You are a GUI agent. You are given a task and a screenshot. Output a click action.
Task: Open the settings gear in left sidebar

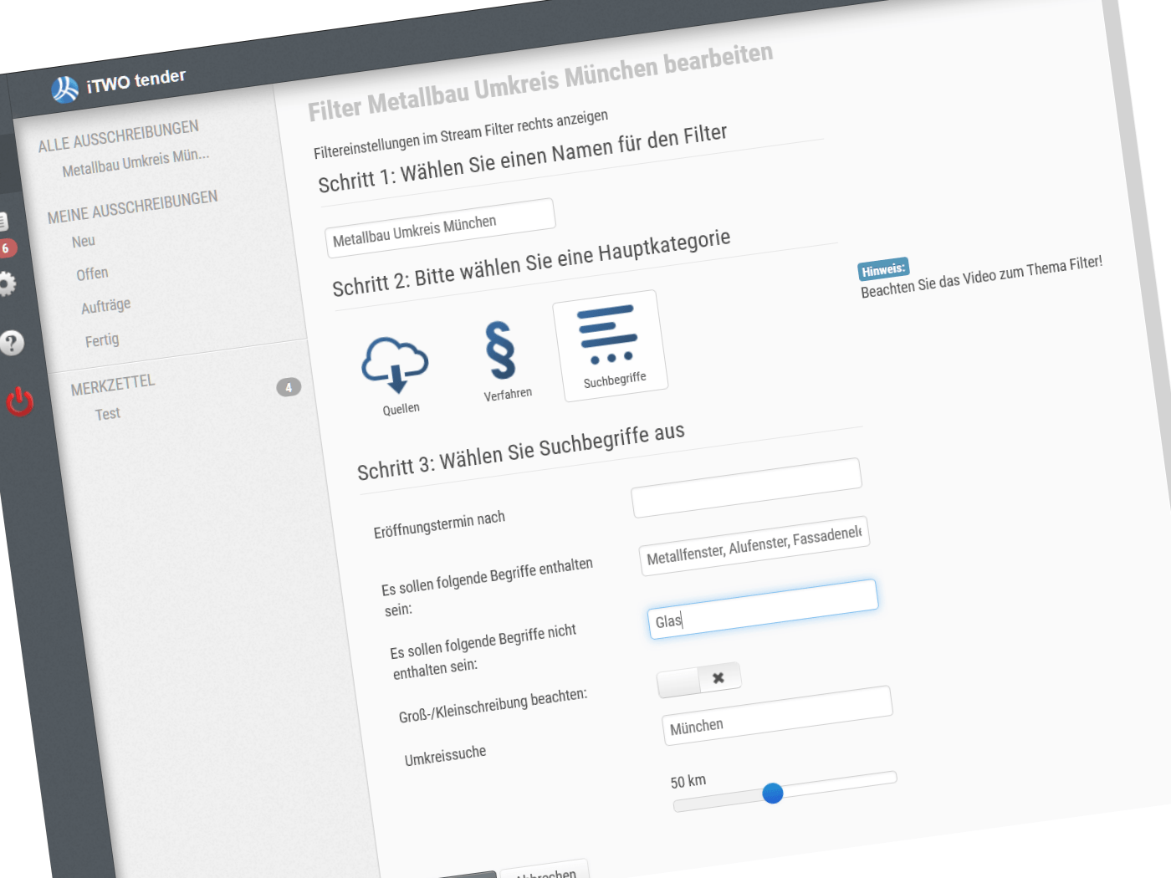pyautogui.click(x=5, y=284)
